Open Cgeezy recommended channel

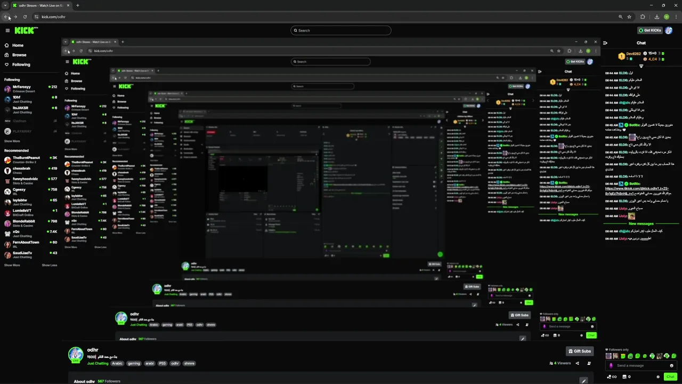tap(30, 191)
